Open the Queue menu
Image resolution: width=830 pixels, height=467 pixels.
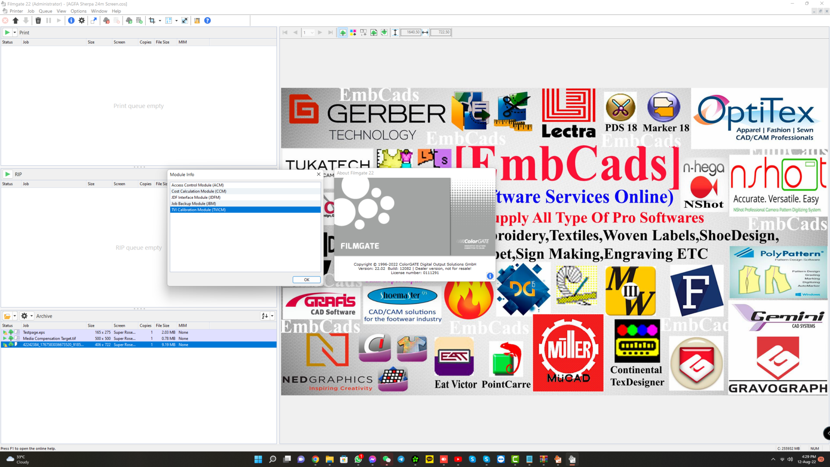pyautogui.click(x=45, y=11)
